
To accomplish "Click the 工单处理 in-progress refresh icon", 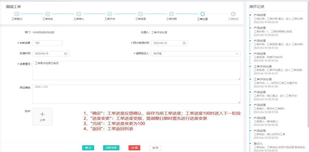I will click(203, 14).
